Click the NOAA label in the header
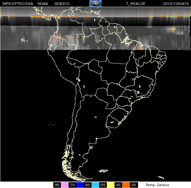This screenshot has width=191, height=188. point(43,4)
